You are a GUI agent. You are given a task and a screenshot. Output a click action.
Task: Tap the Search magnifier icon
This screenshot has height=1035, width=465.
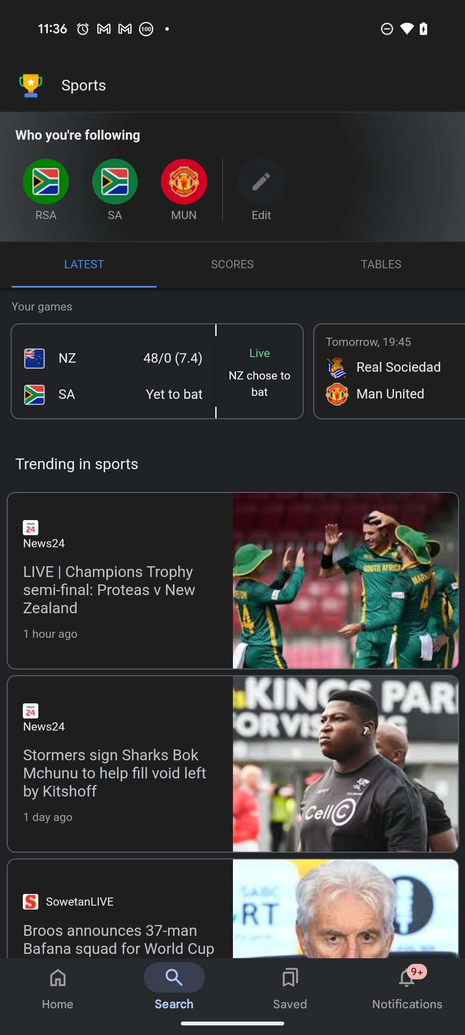[174, 977]
